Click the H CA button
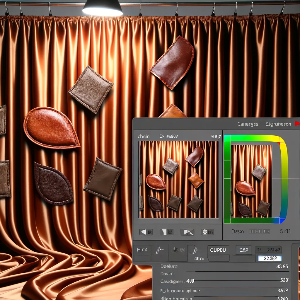Viewport: 300px width, 300px height. pos(142,250)
